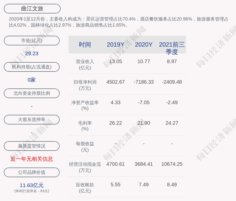Click net profit value 4502.67
Viewport: 236px width, 201px height.
[x=115, y=82]
